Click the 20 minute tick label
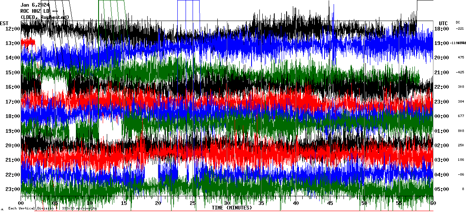This screenshot has width=466, height=214. (x=158, y=203)
